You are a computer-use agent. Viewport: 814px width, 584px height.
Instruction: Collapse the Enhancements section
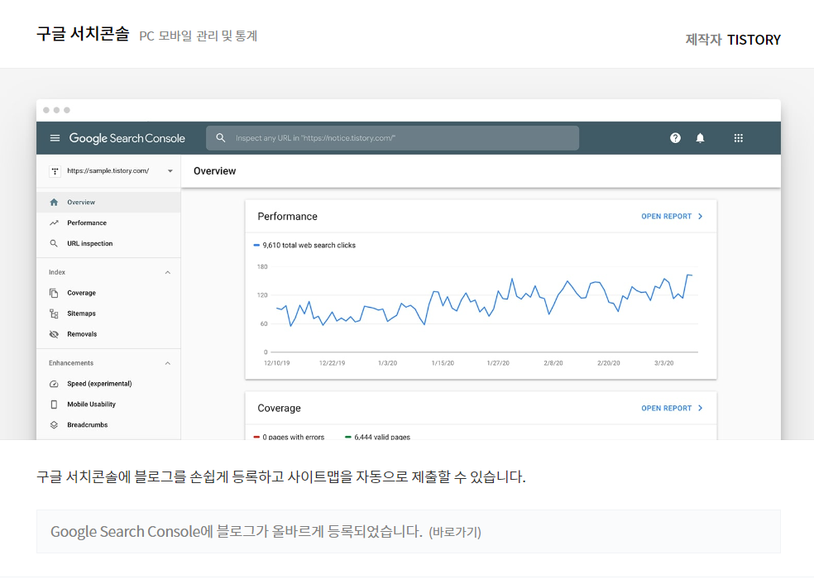point(168,363)
